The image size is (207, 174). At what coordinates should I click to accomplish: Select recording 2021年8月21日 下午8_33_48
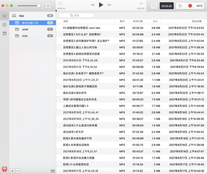(132, 60)
